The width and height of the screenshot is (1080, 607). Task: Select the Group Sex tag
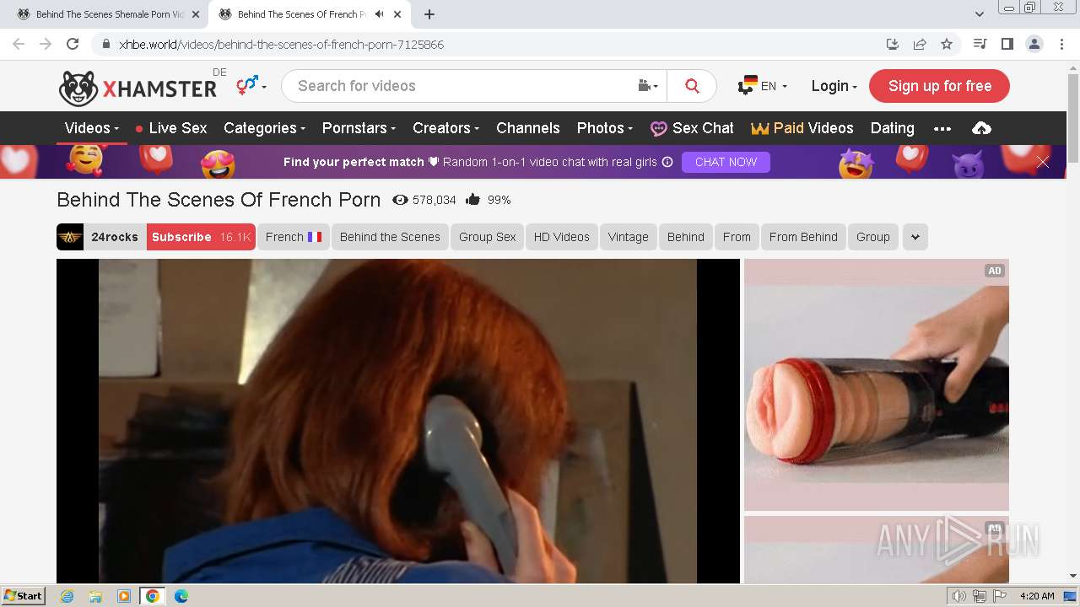pos(487,237)
